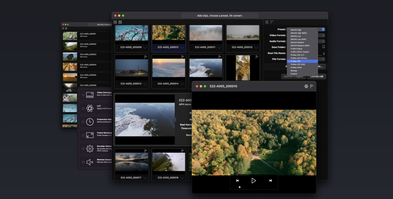Expand details for clip E22-A005_000017
Screen dimensions: 393x199
click(x=145, y=178)
